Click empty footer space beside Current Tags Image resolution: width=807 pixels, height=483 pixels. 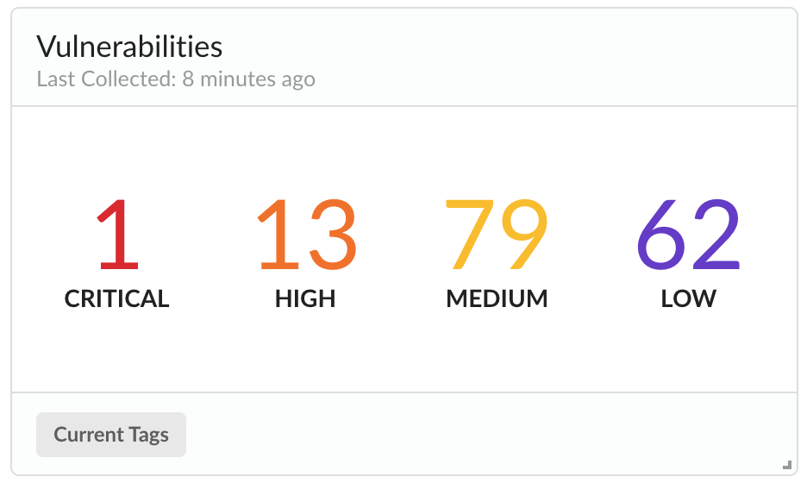pos(483,434)
